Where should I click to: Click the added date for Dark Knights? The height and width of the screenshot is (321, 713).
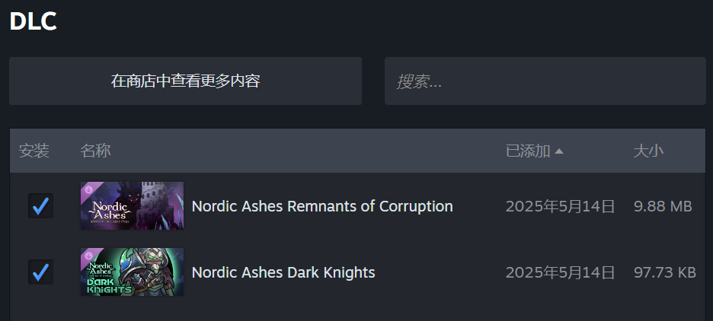[x=560, y=272]
